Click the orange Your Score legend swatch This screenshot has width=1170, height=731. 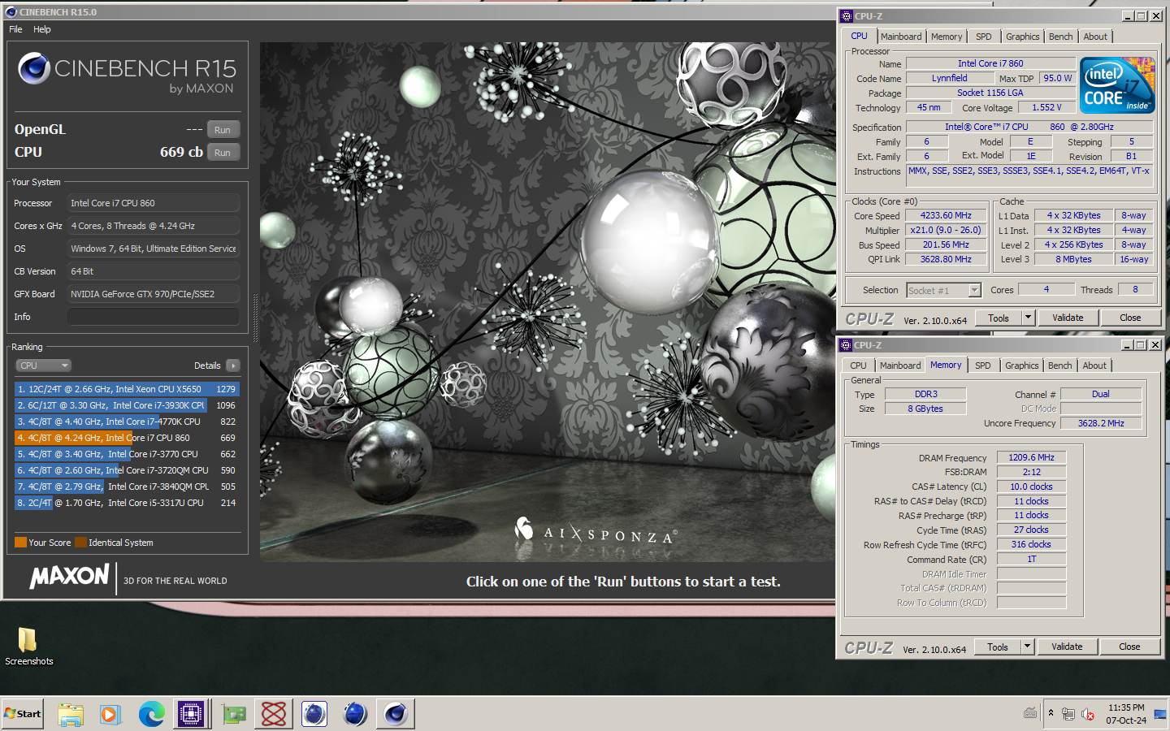click(21, 543)
